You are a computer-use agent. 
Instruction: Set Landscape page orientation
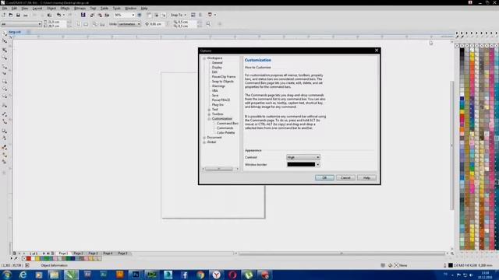86,24
